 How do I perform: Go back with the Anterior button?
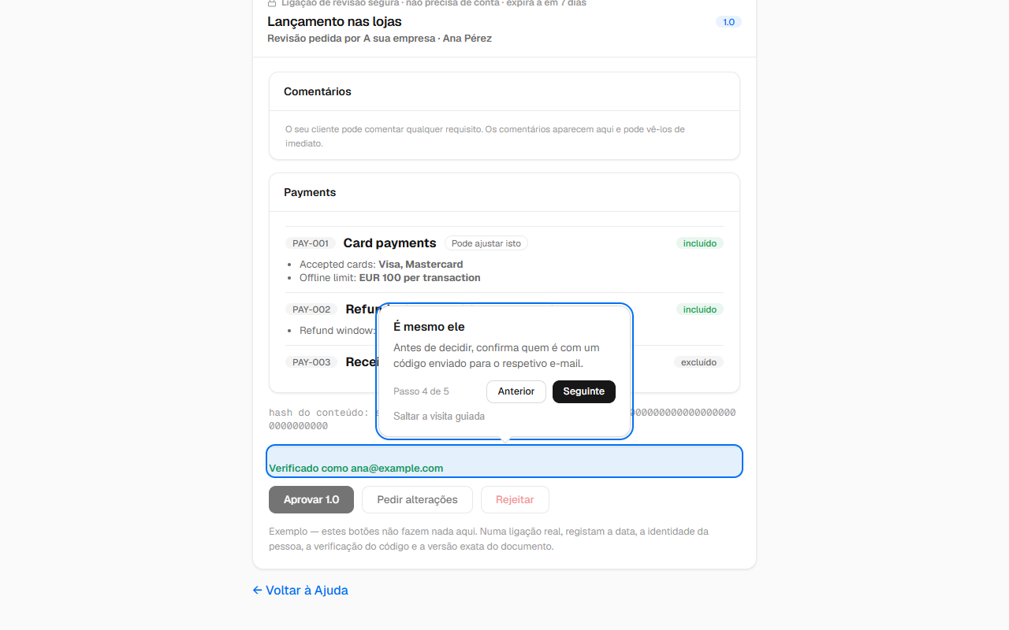(516, 391)
